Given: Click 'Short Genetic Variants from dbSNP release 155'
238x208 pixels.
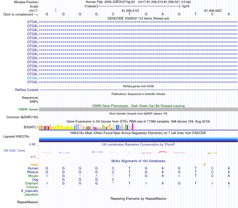Looking at the screenshot, I should [138, 114].
